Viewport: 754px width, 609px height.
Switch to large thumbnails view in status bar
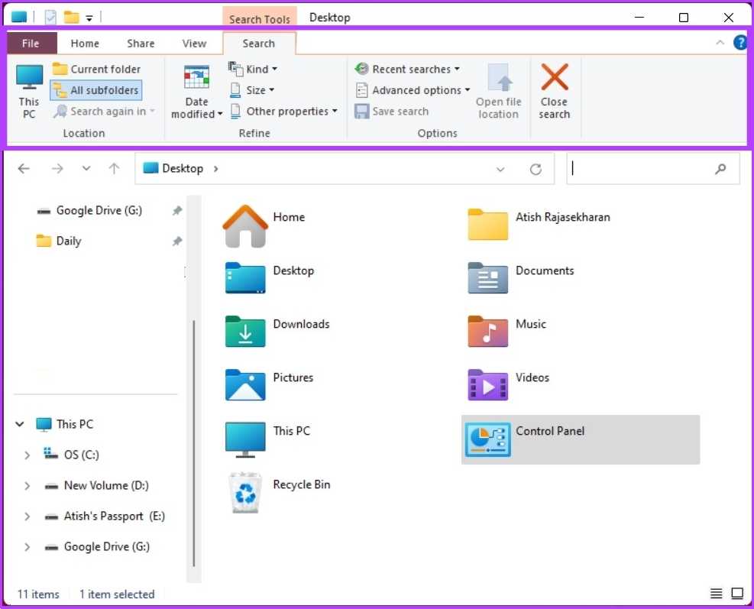(x=737, y=594)
